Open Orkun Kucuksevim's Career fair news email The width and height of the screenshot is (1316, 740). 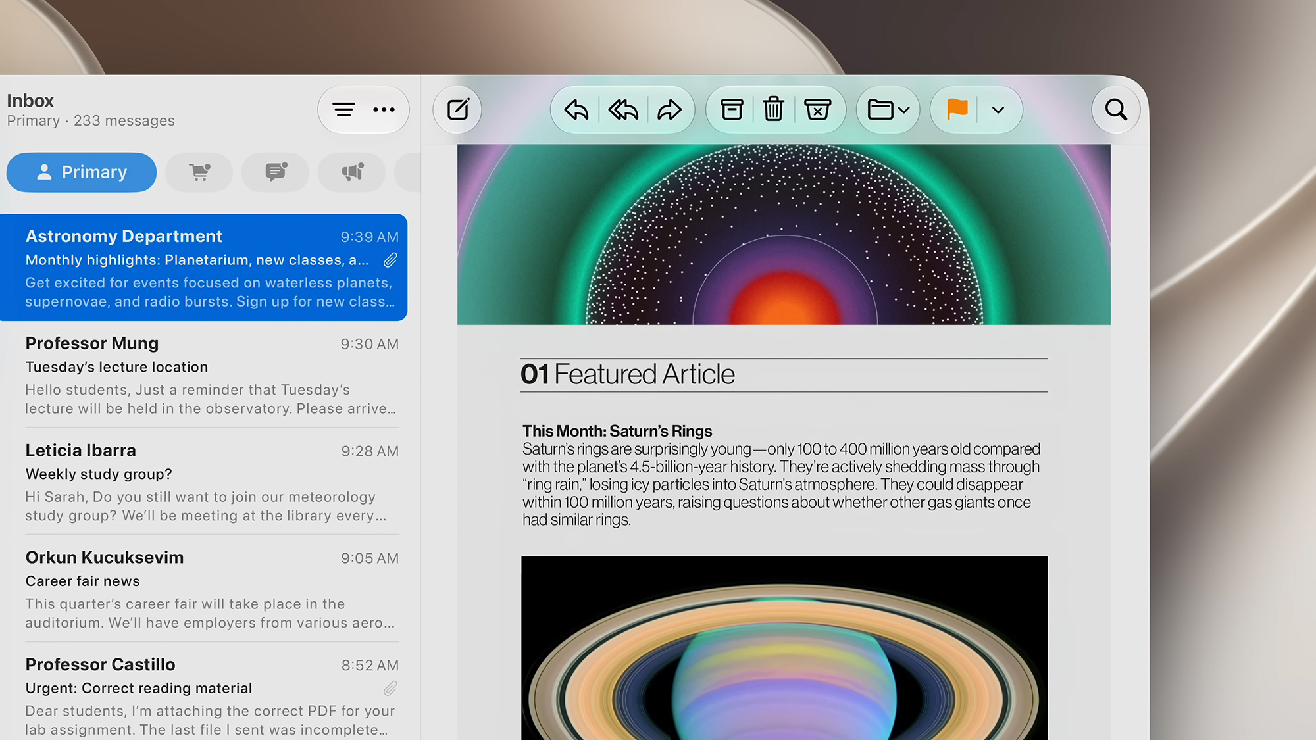(204, 589)
